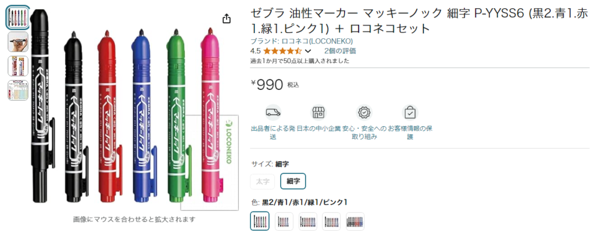Select the greyed-out 太字 size option
Image resolution: width=595 pixels, height=237 pixels.
pos(262,181)
